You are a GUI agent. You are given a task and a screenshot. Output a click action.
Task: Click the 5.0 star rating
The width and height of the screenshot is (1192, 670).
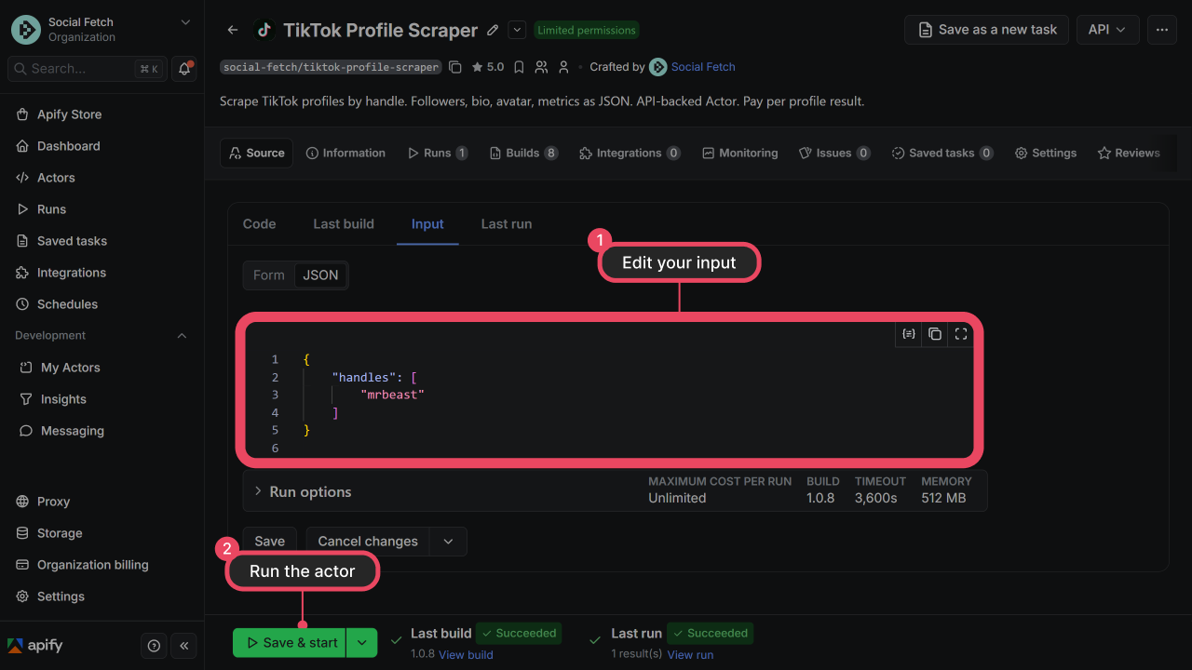click(x=488, y=67)
